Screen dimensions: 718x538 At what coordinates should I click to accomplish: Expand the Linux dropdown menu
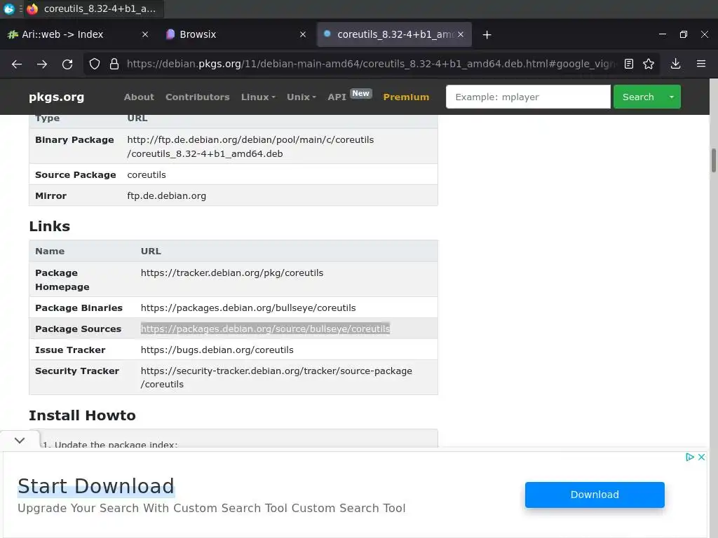(258, 97)
